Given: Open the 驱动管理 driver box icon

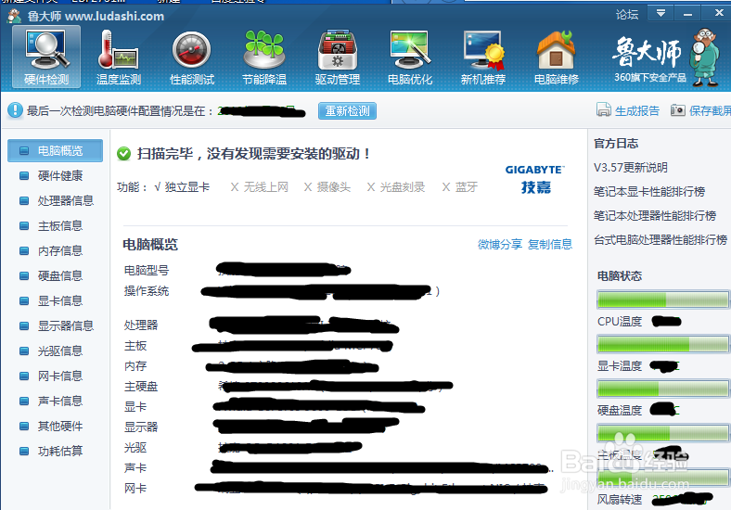Looking at the screenshot, I should coord(338,57).
